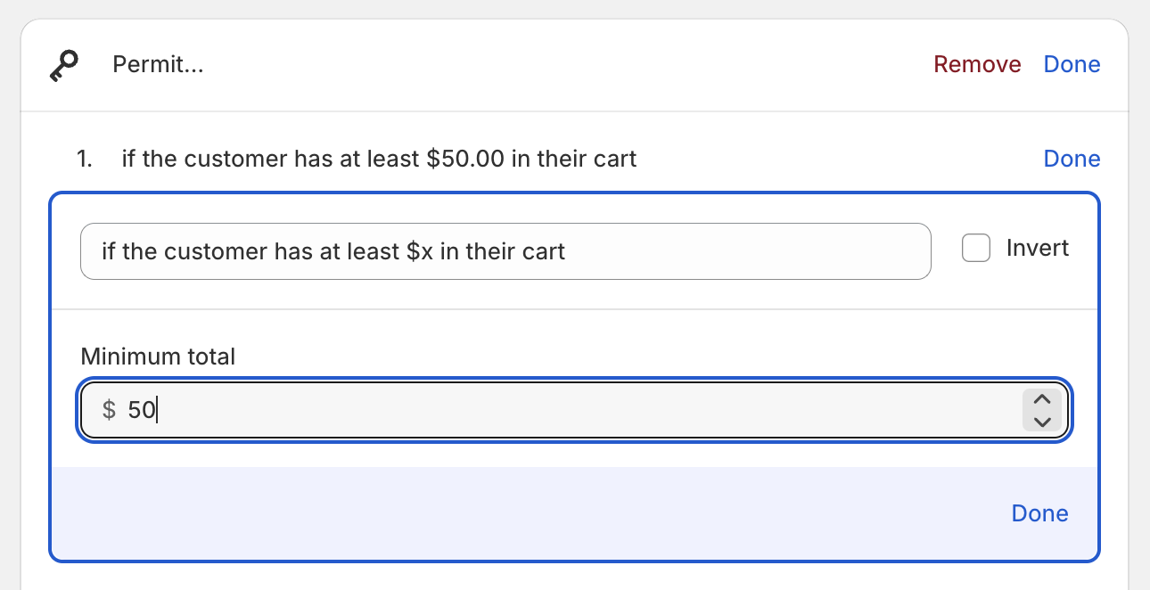
Task: Click the Invert label text
Action: 1038,248
